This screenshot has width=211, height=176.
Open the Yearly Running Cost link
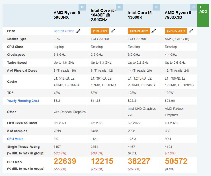[23, 101]
